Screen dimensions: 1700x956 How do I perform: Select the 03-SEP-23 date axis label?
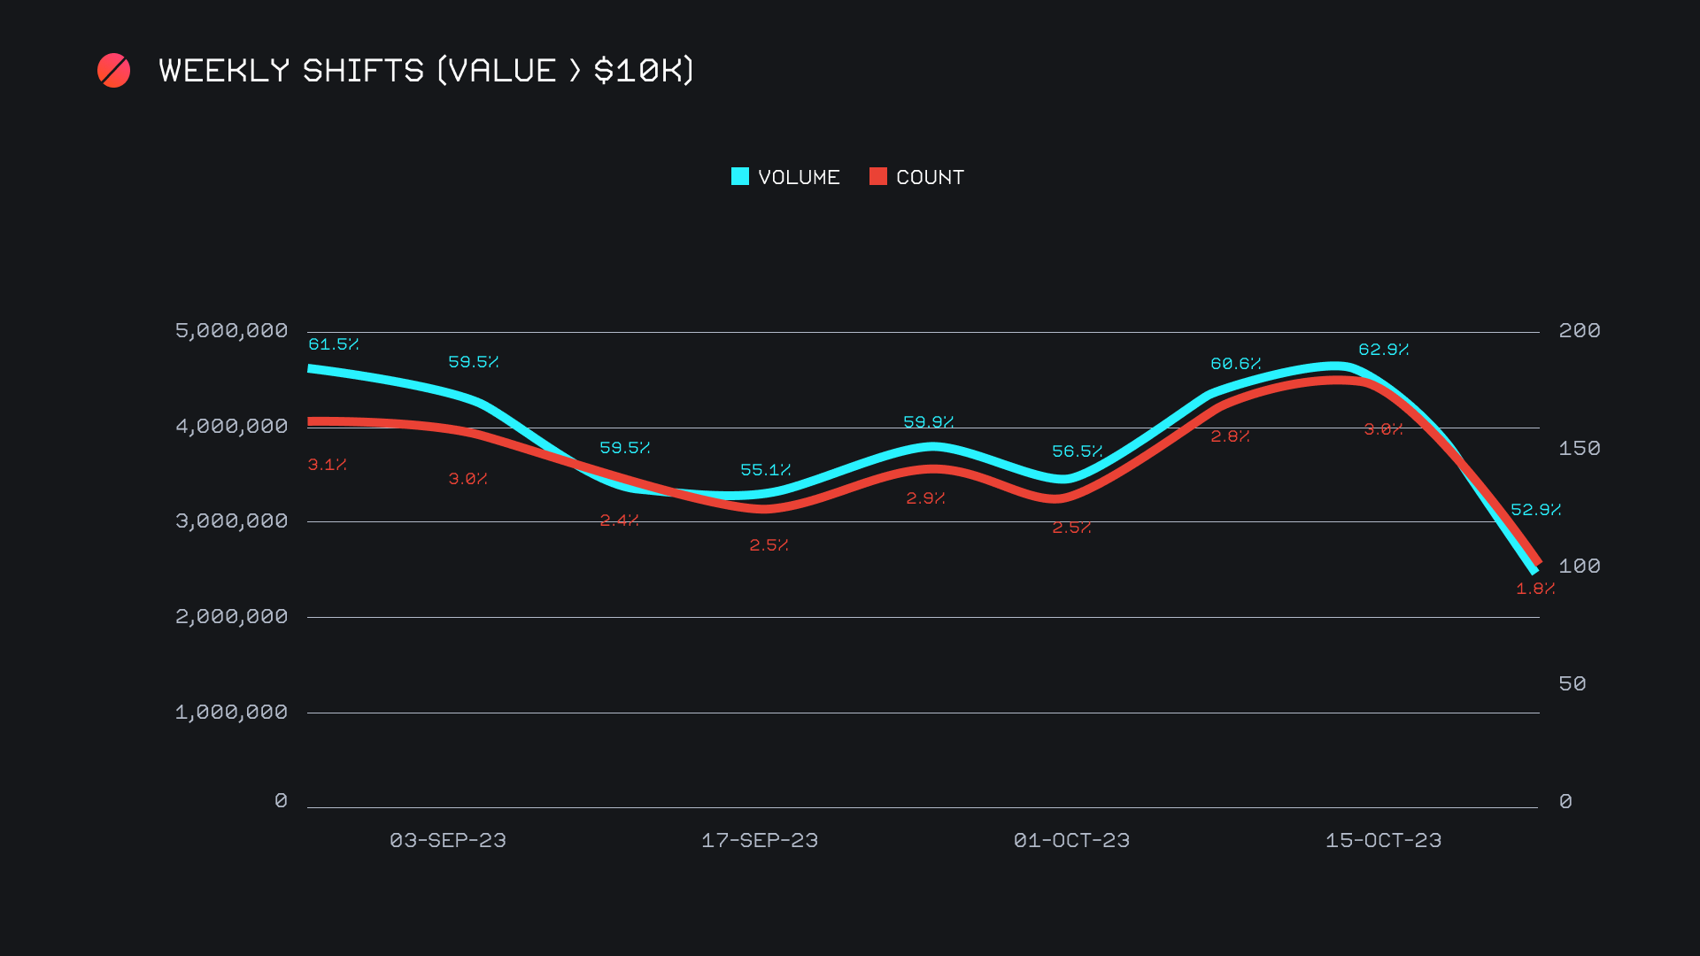point(448,841)
